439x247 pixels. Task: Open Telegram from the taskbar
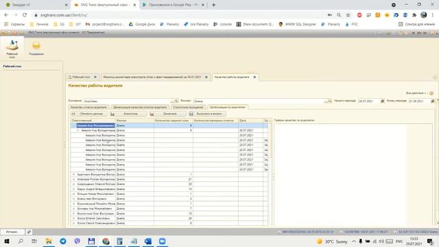click(x=63, y=241)
